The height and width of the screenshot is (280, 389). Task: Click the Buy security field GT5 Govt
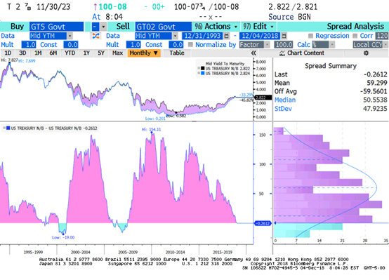tap(57, 27)
